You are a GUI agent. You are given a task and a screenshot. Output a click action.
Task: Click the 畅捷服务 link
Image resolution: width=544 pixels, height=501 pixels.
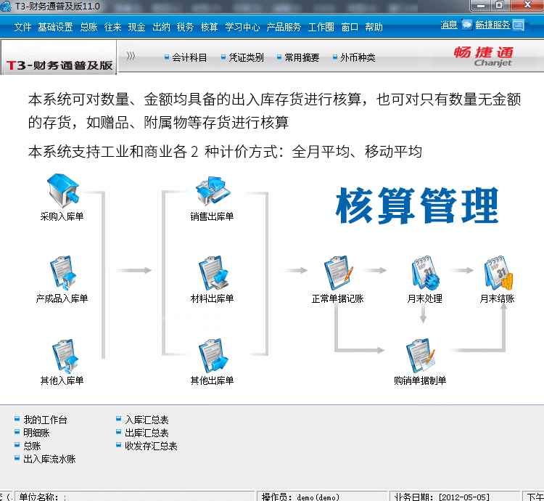tap(493, 25)
